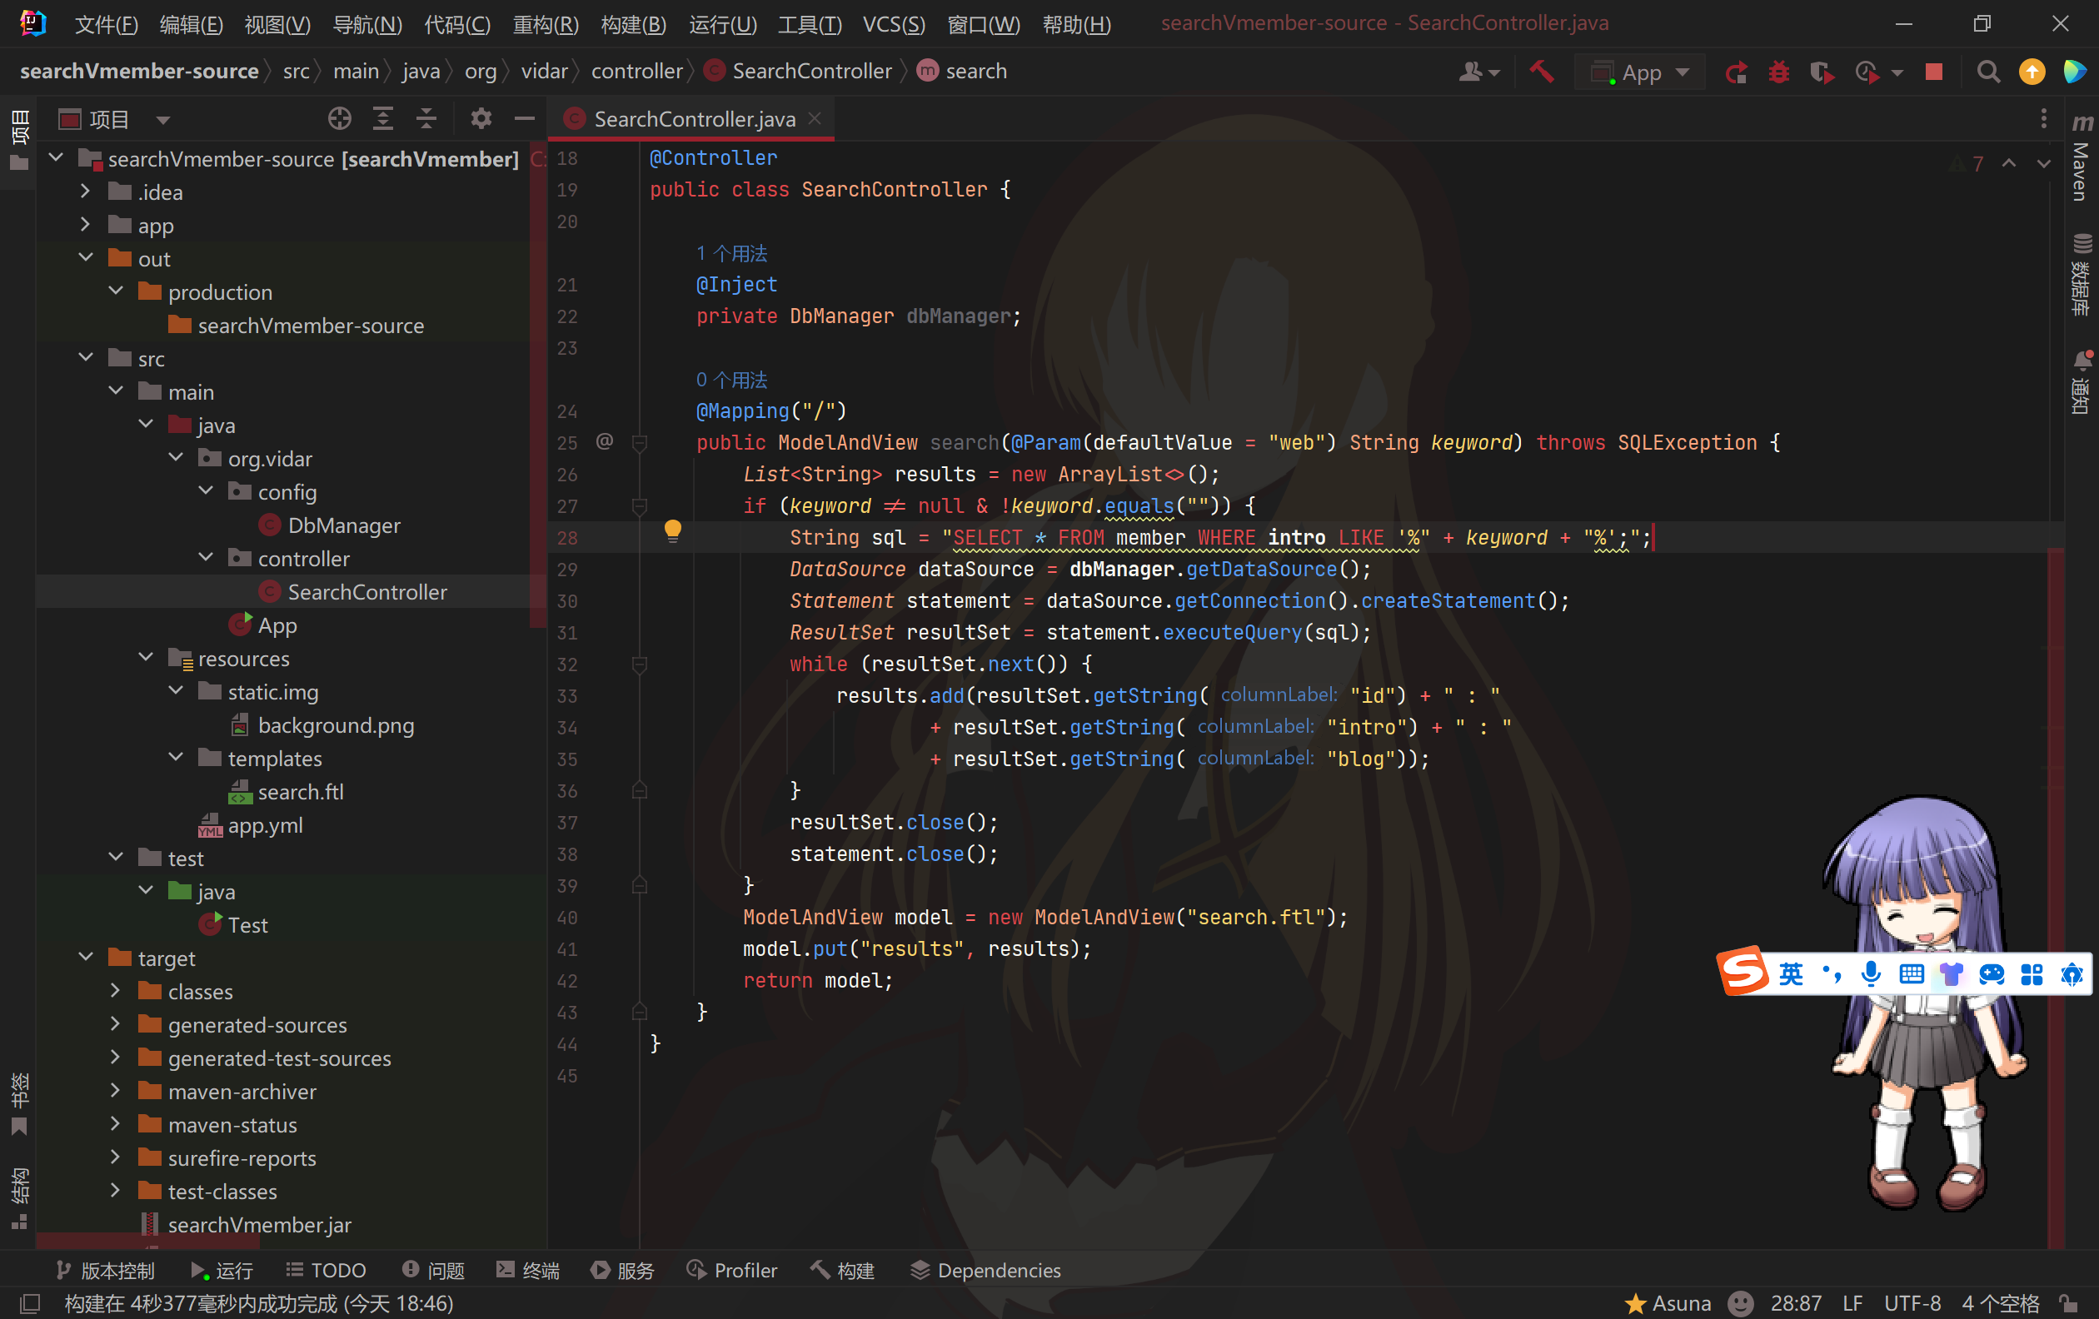
Task: Expand the .idea folder
Action: pos(86,192)
